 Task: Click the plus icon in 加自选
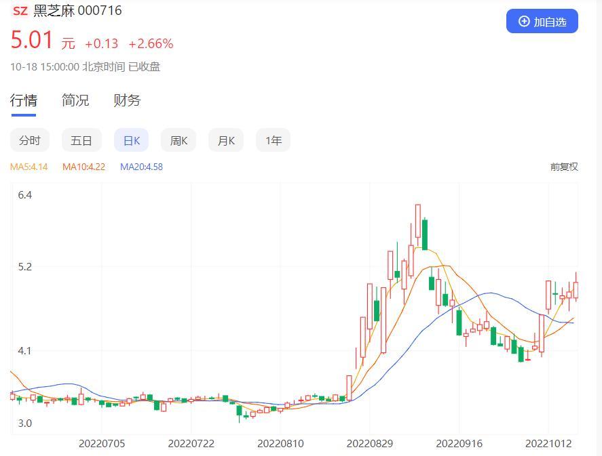tap(524, 22)
